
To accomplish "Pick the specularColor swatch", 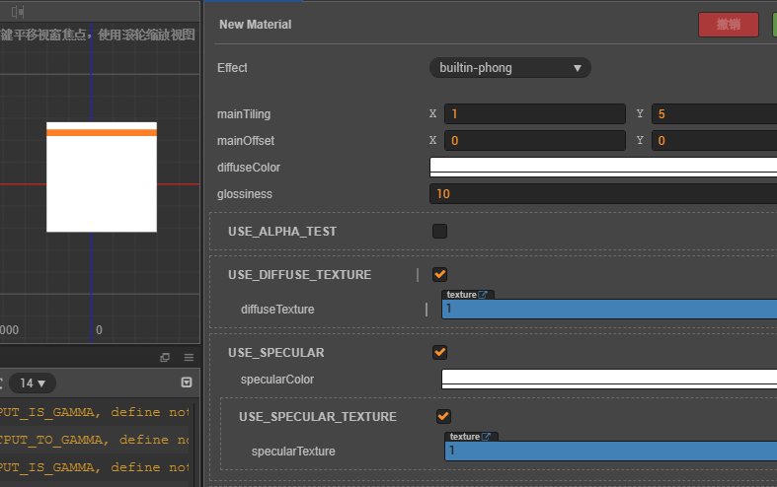I will point(608,379).
